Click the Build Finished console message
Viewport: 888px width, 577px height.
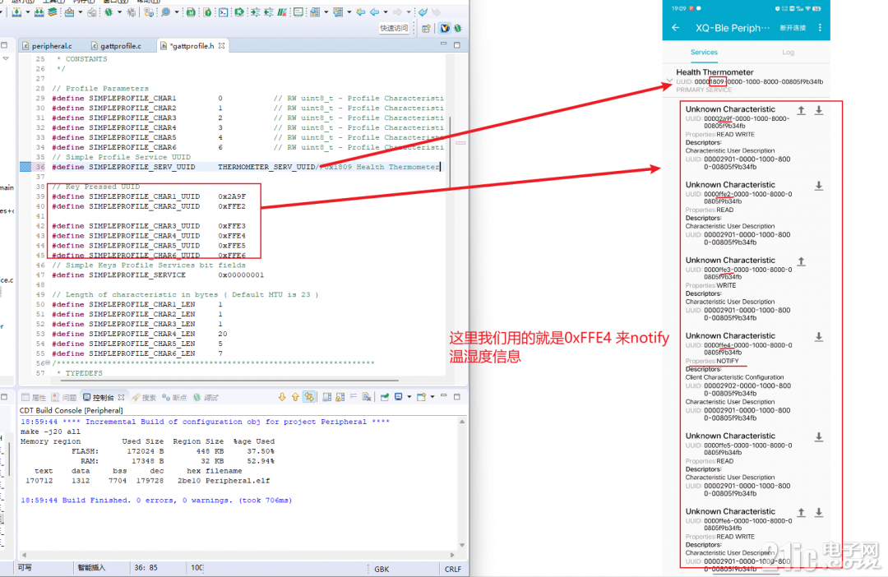click(156, 501)
